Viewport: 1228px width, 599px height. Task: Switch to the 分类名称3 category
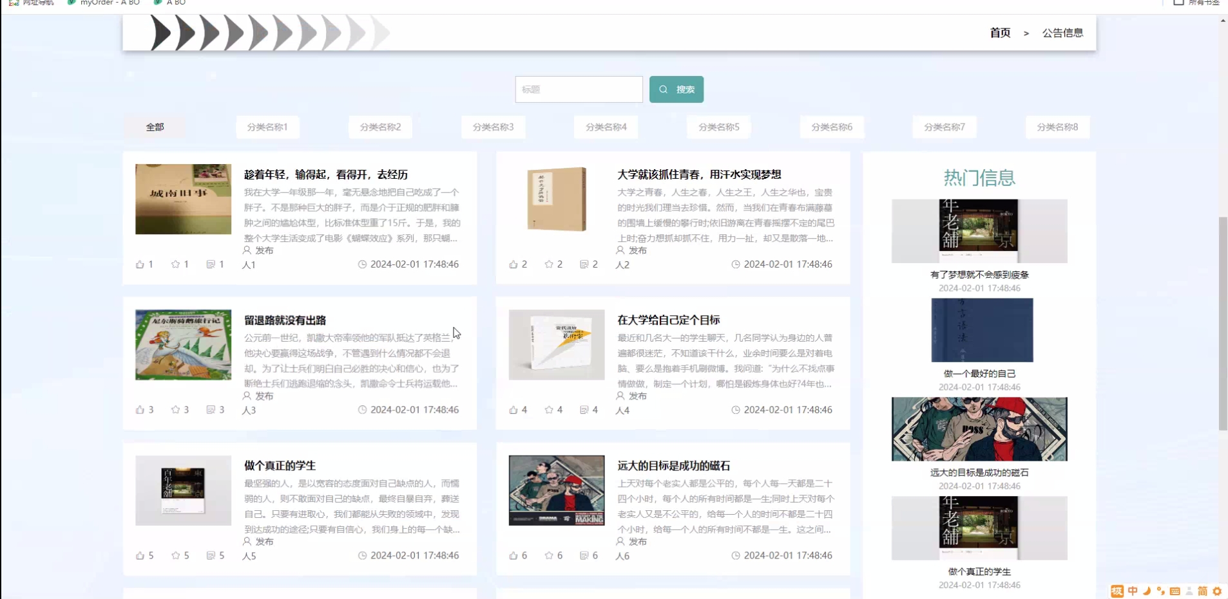pos(493,127)
